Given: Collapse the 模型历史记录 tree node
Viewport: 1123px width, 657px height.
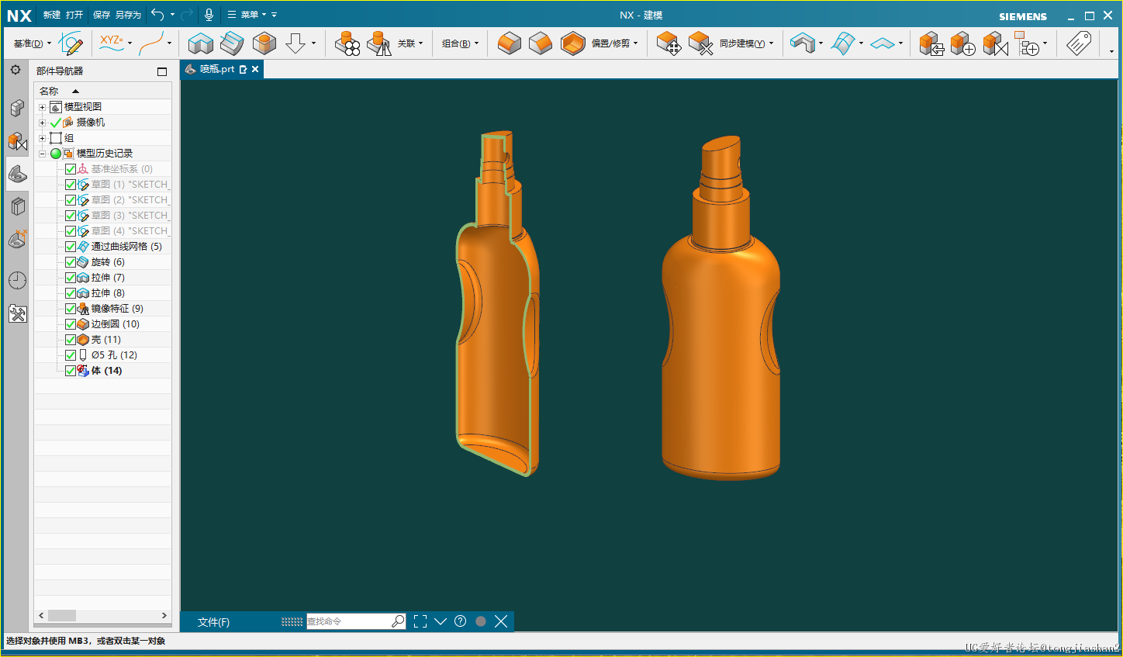Looking at the screenshot, I should pos(43,154).
